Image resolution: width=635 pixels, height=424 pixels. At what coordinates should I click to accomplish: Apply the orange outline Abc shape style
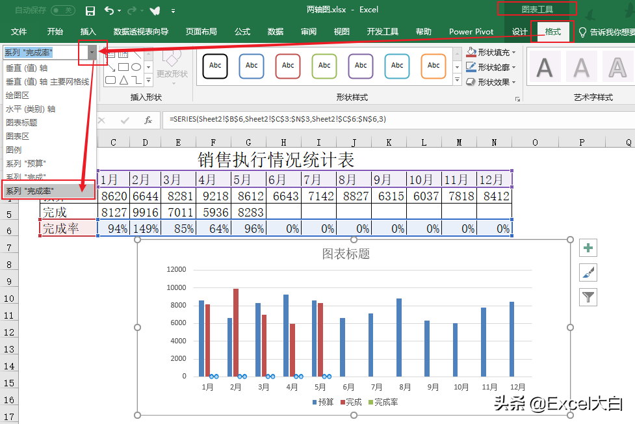coord(434,66)
